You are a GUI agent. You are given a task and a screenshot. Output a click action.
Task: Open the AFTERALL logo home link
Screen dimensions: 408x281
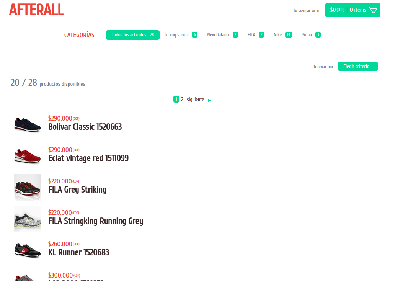coord(36,10)
